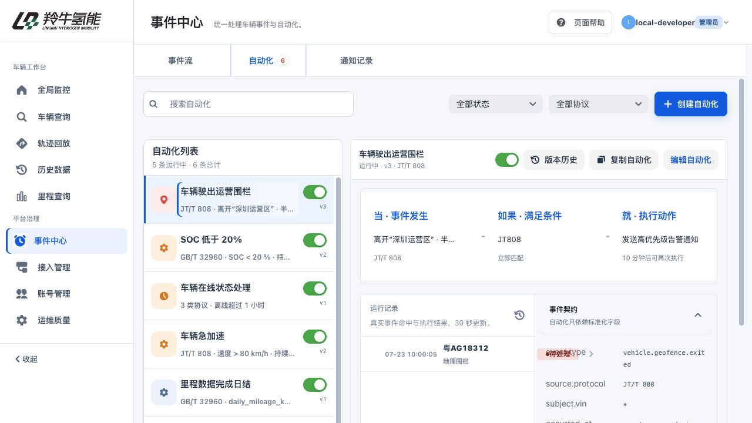Image resolution: width=752 pixels, height=423 pixels.
Task: Open 账号管理 users icon
Action: click(x=22, y=294)
